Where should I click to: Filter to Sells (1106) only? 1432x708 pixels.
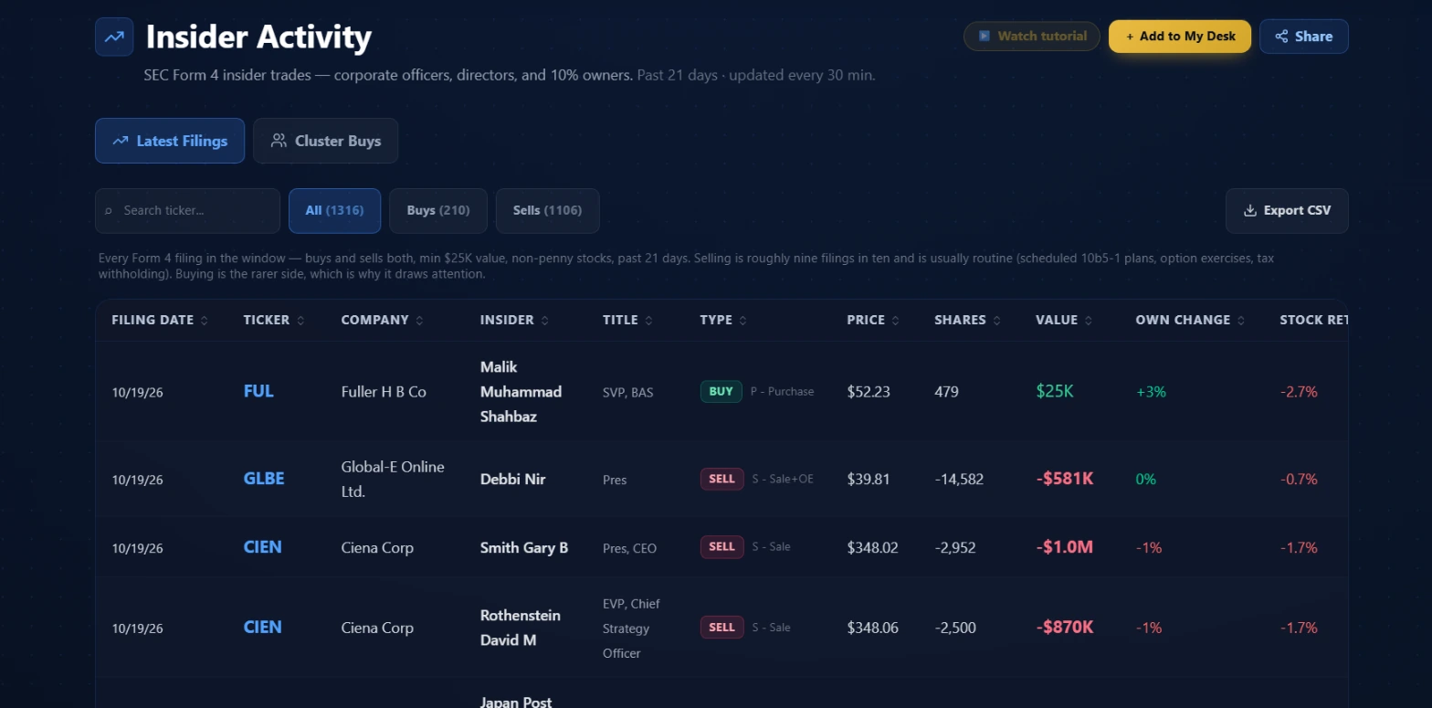tap(547, 211)
